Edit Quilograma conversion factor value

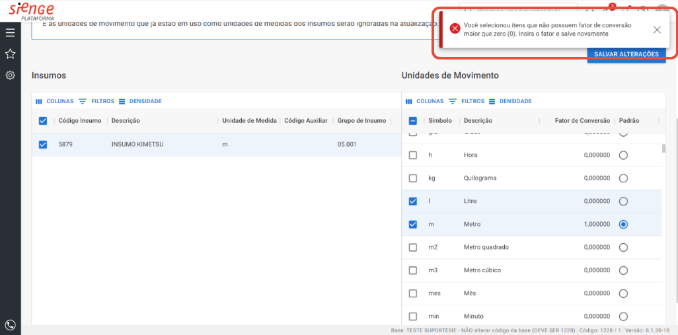tap(597, 178)
